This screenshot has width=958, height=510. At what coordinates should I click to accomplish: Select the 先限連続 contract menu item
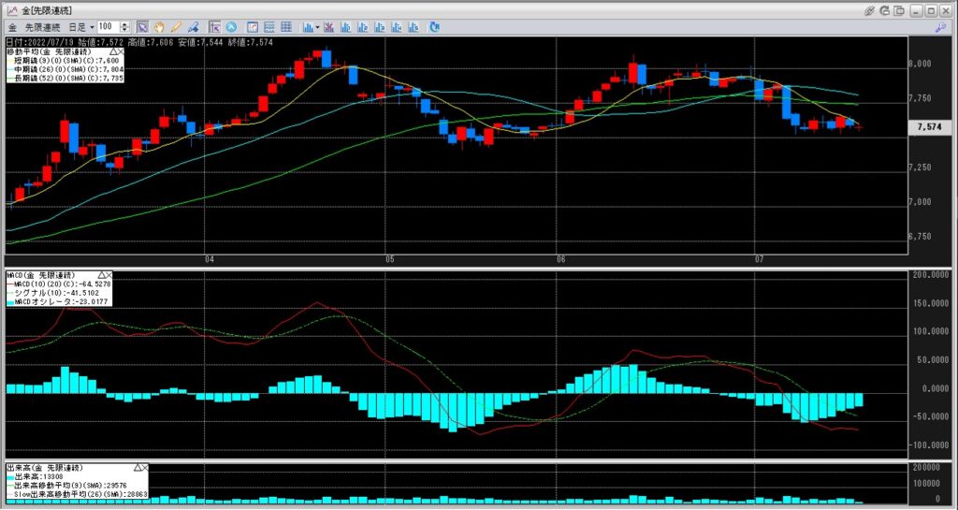coord(43,27)
